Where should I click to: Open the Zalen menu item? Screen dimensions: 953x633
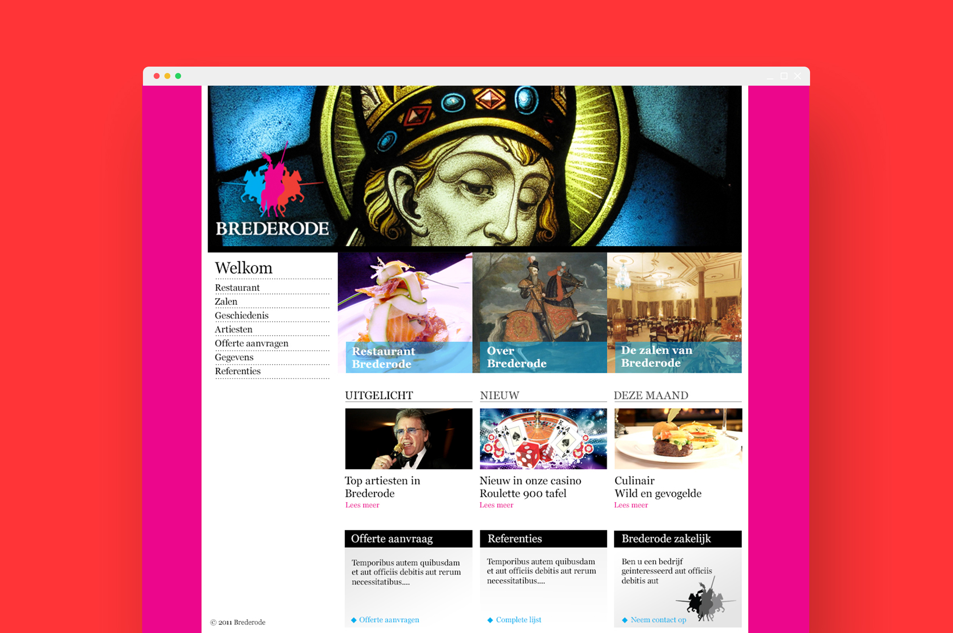pyautogui.click(x=226, y=301)
